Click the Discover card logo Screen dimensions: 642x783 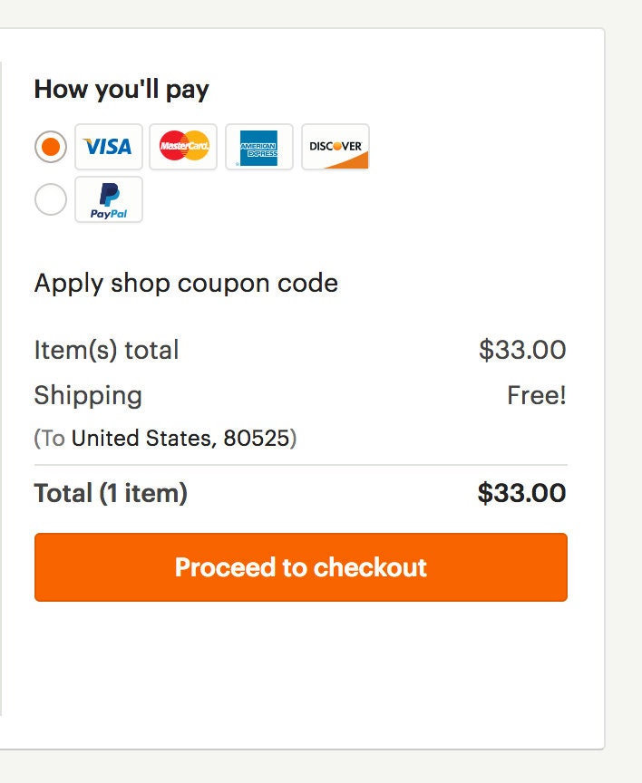click(336, 147)
